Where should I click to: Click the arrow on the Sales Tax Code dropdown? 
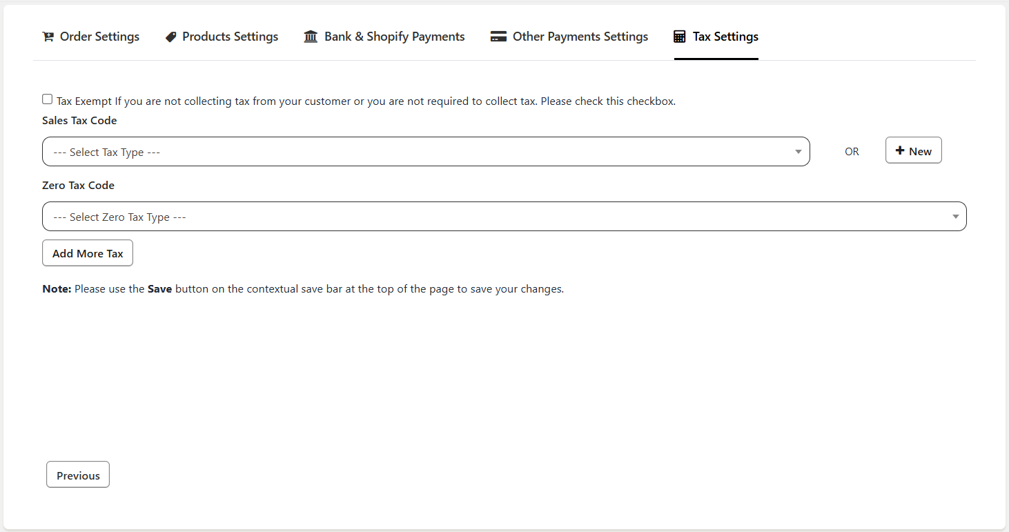798,152
